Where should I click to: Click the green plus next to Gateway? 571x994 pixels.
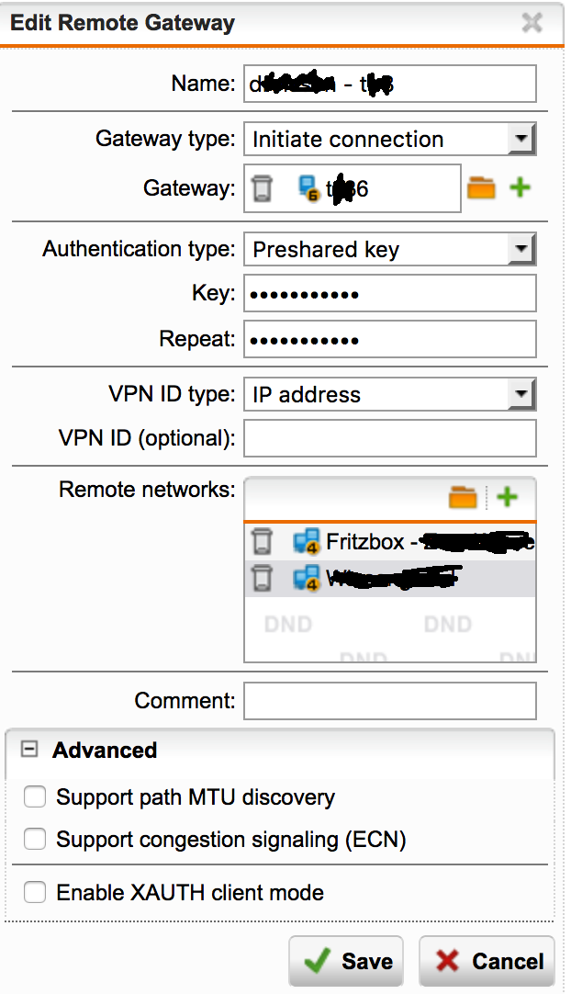521,188
